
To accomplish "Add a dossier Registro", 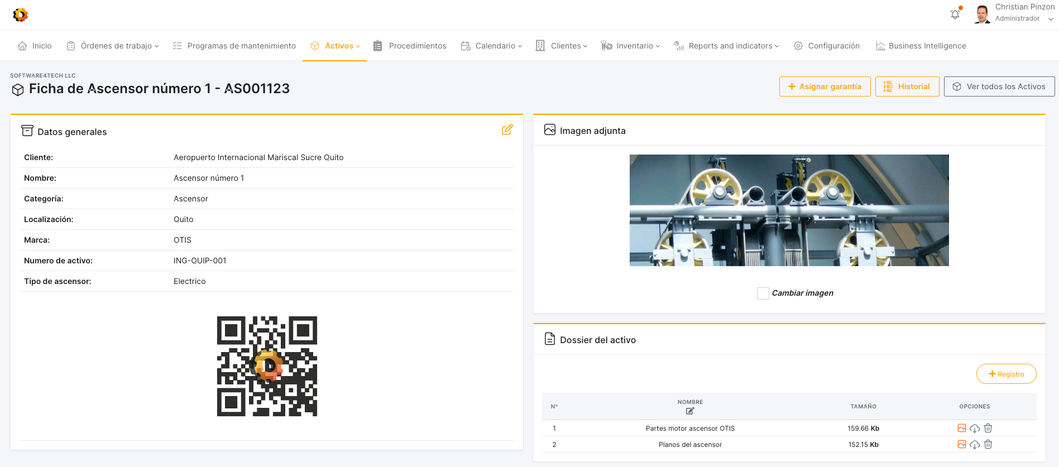I will click(1006, 374).
